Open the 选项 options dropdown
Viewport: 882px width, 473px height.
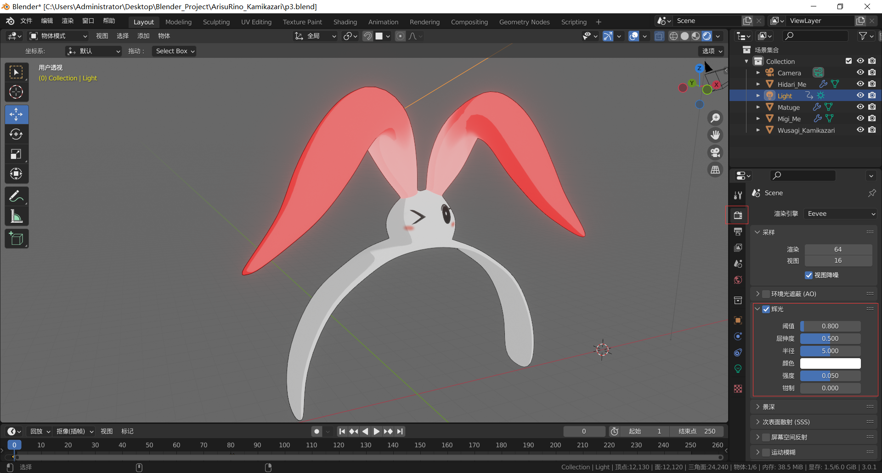pyautogui.click(x=712, y=51)
